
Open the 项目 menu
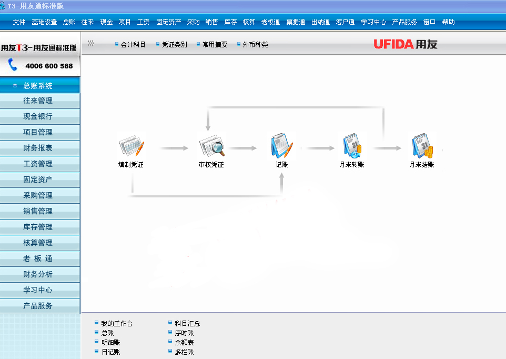click(x=125, y=22)
